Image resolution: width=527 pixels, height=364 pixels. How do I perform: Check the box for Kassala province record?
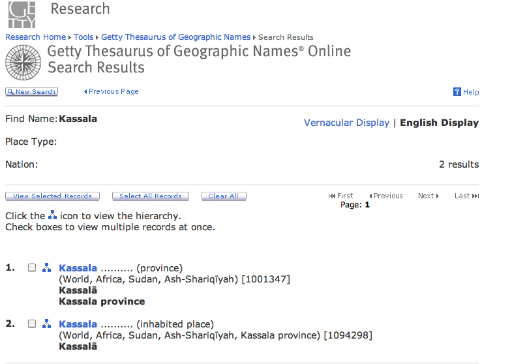point(32,268)
